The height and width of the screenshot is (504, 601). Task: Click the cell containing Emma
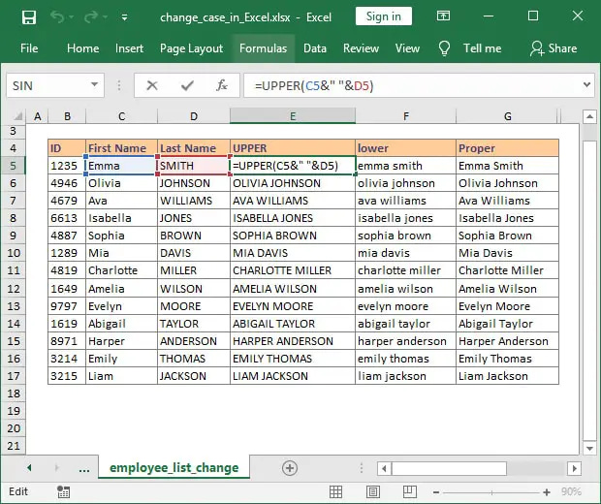pyautogui.click(x=121, y=166)
